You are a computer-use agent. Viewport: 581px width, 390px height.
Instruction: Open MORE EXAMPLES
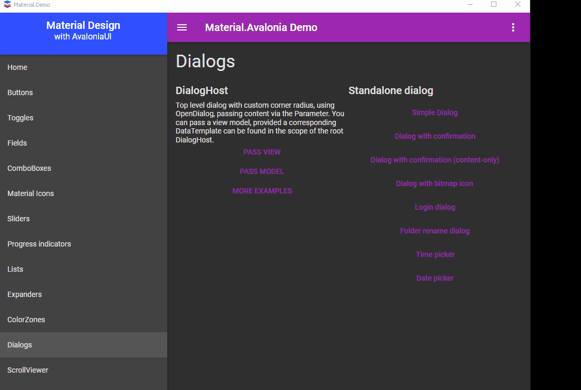(x=262, y=191)
